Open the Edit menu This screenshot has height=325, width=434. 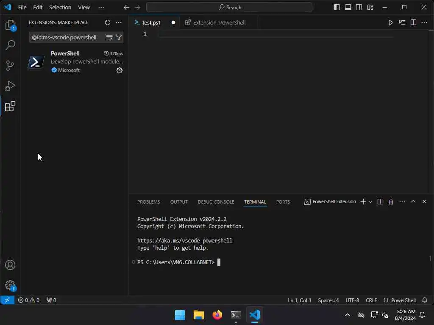pos(38,8)
